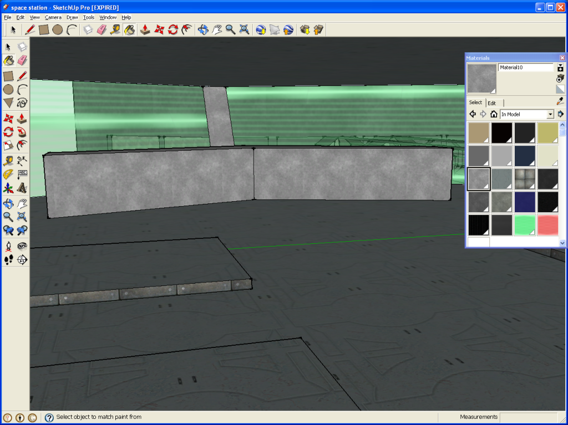The width and height of the screenshot is (568, 425).
Task: Select the Eraser tool in side toolbar
Action: (x=22, y=60)
